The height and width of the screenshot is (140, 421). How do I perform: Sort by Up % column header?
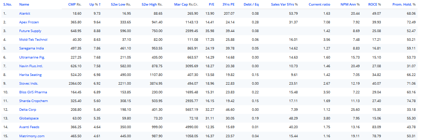tap(95, 4)
